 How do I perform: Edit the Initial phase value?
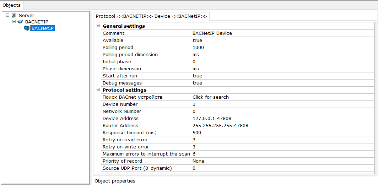[282, 62]
